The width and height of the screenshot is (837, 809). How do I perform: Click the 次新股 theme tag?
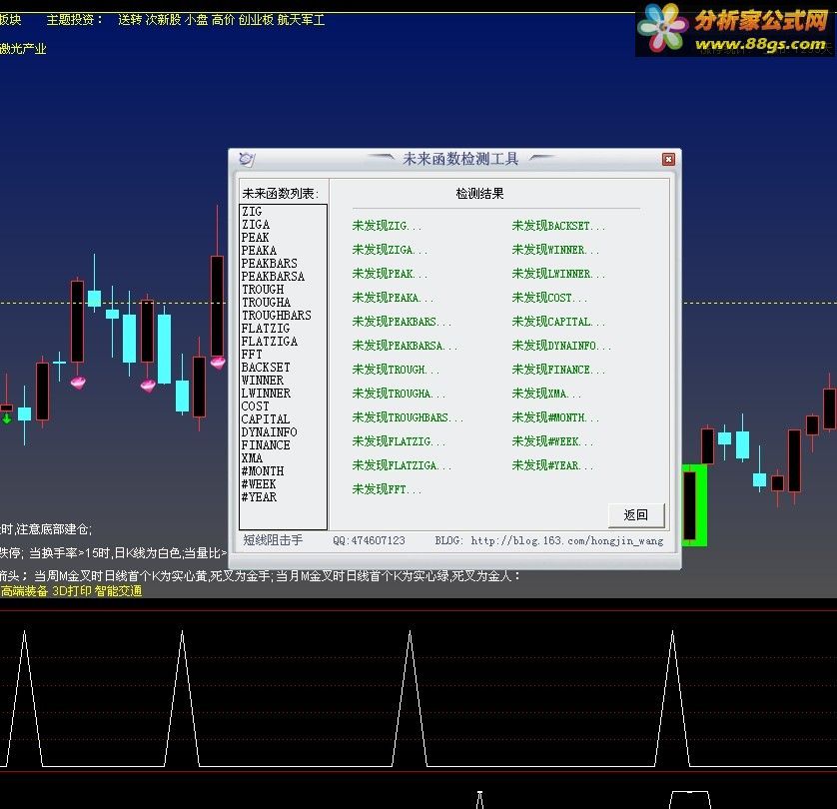164,20
